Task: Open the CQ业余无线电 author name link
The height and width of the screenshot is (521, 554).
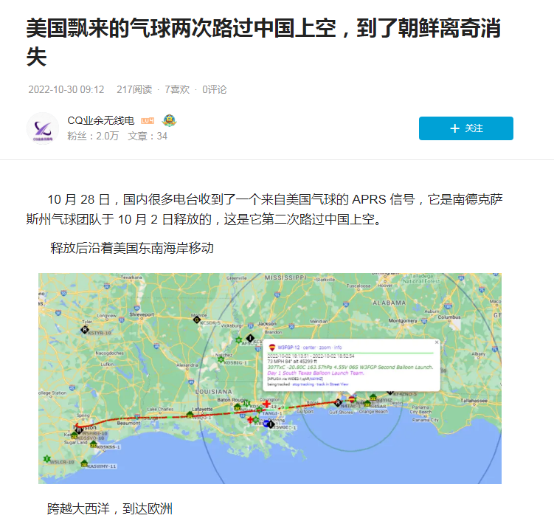Action: click(101, 120)
